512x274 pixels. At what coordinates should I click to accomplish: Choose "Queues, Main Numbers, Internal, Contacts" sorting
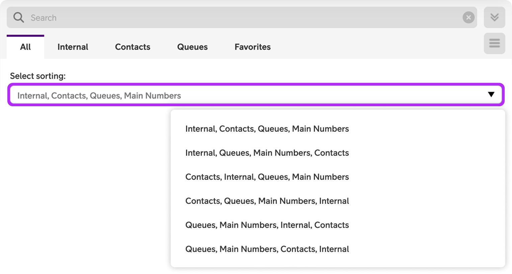tap(267, 225)
